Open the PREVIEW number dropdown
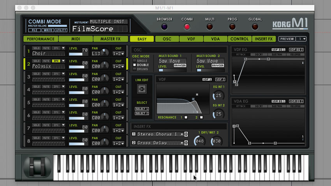Screen dimensions: 331x186 click(x=301, y=39)
